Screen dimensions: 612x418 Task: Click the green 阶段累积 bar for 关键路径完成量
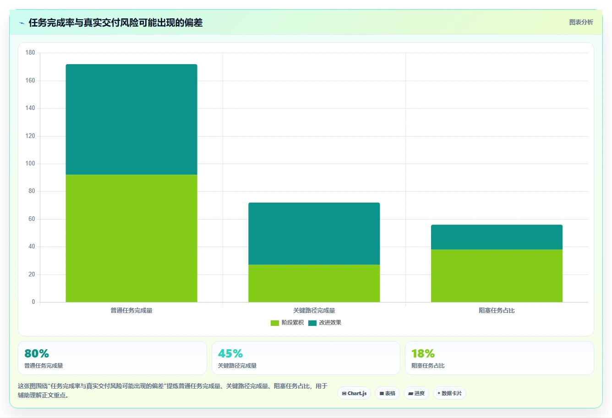[314, 283]
